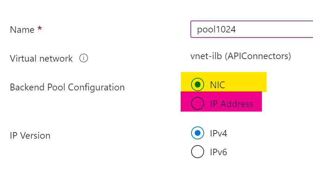Click the pool1024 text in Name box
313x170 pixels.
coord(216,30)
